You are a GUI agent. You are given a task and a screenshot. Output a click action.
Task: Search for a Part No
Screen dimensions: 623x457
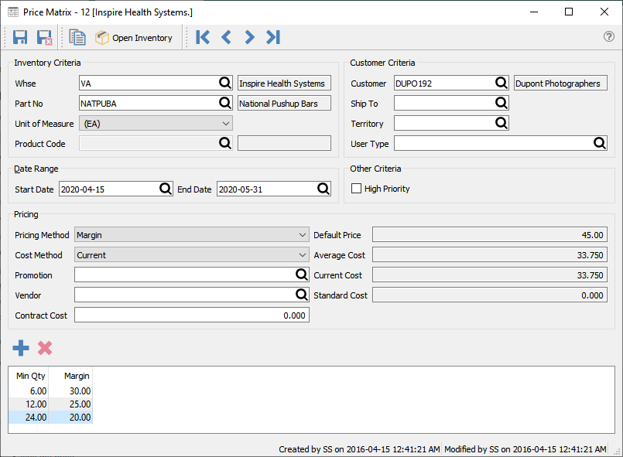[224, 103]
